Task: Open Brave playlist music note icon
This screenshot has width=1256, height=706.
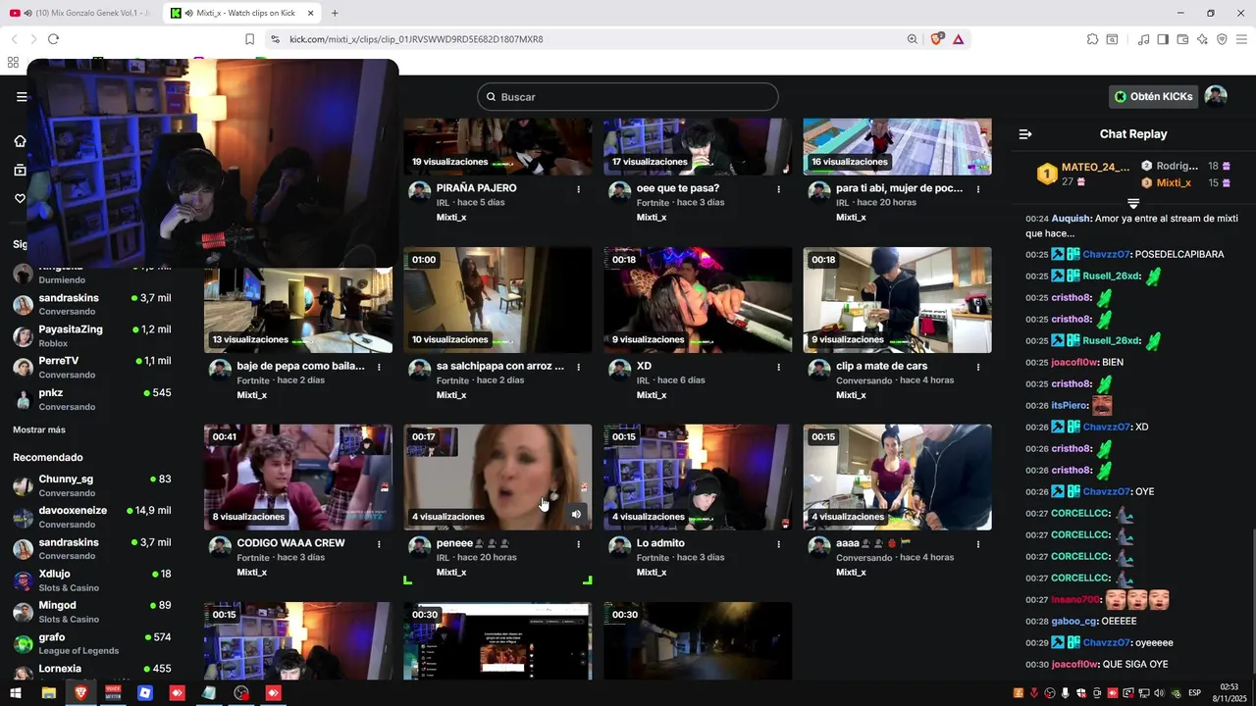Action: point(1143,39)
